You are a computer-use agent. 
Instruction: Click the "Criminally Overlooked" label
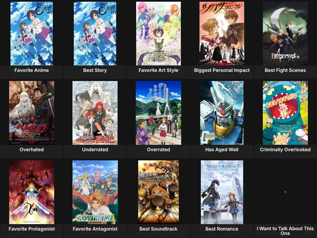[285, 150]
